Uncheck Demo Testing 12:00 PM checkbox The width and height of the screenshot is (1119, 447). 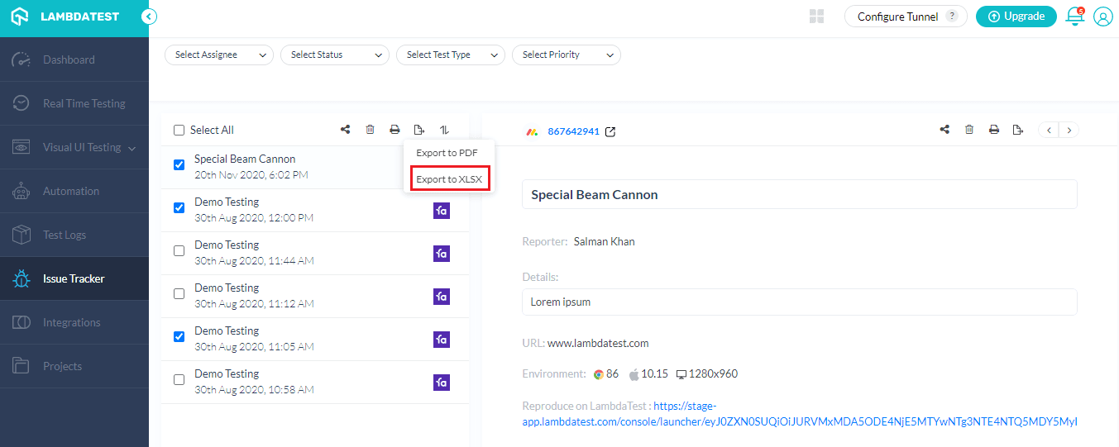179,208
